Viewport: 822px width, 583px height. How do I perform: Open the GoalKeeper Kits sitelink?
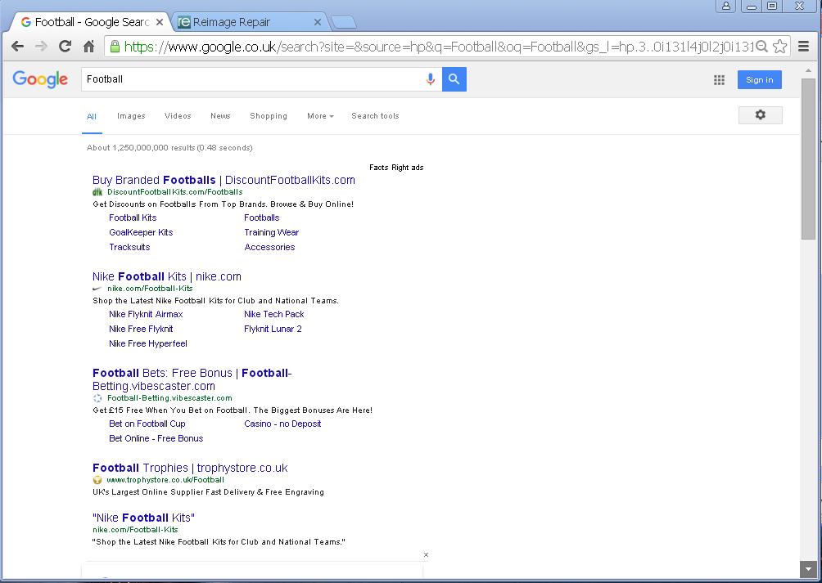click(141, 232)
